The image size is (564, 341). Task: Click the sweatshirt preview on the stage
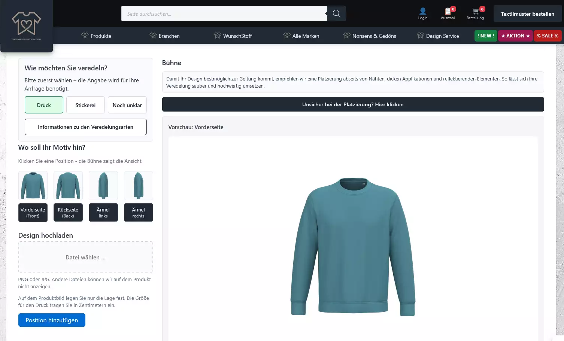coord(353,247)
